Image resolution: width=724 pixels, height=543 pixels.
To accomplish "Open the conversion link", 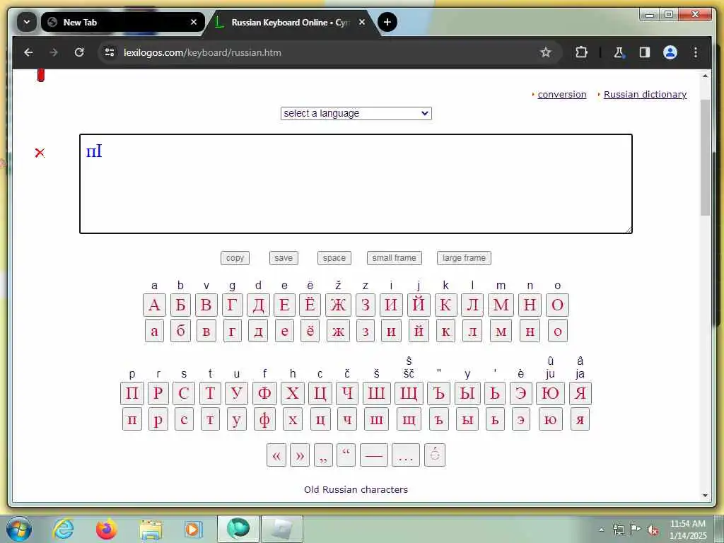I will pos(562,94).
